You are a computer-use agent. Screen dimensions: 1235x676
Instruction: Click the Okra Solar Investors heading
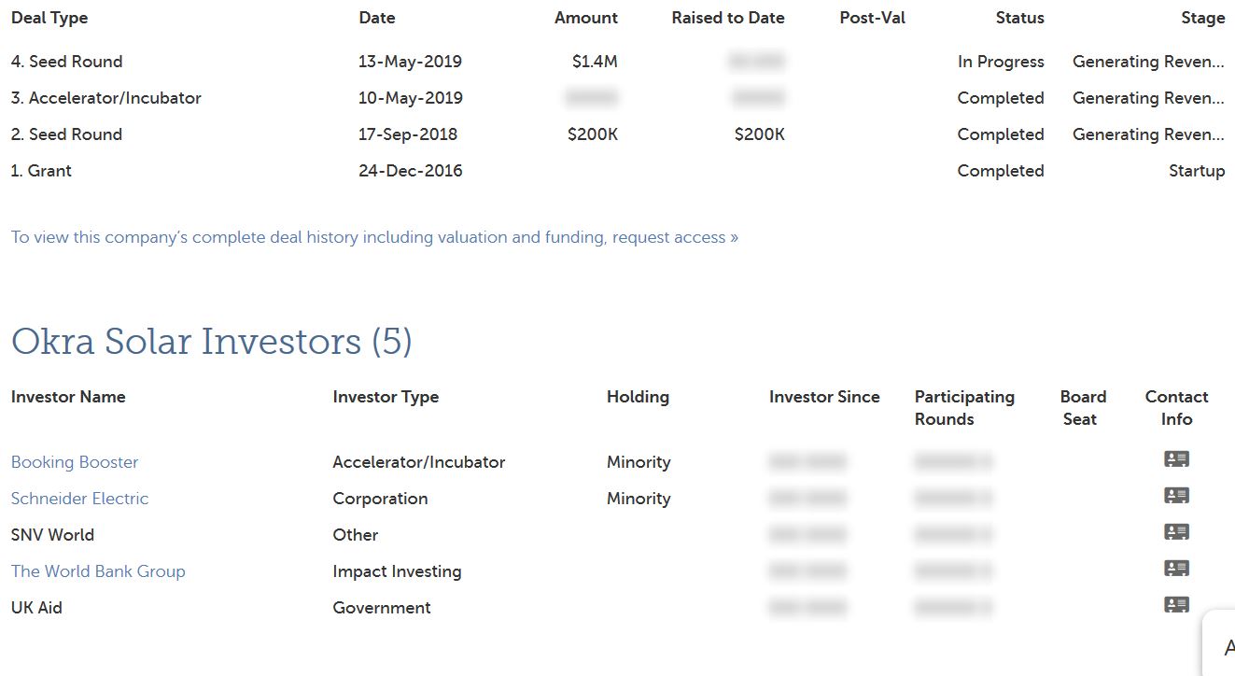click(x=211, y=342)
